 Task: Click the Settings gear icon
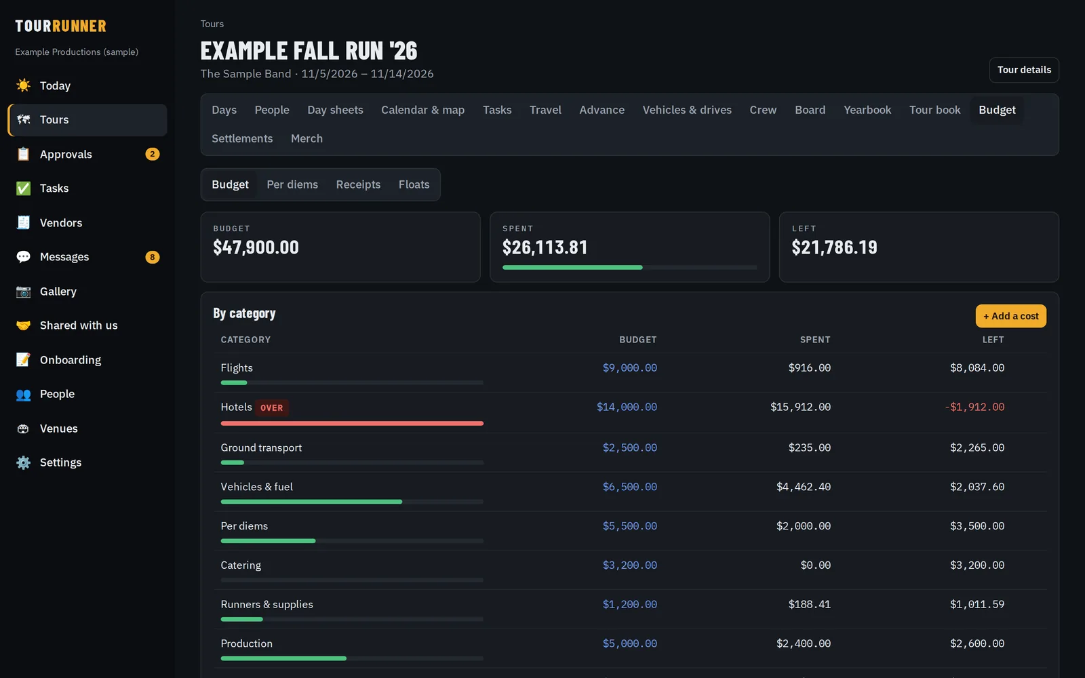[x=23, y=462]
